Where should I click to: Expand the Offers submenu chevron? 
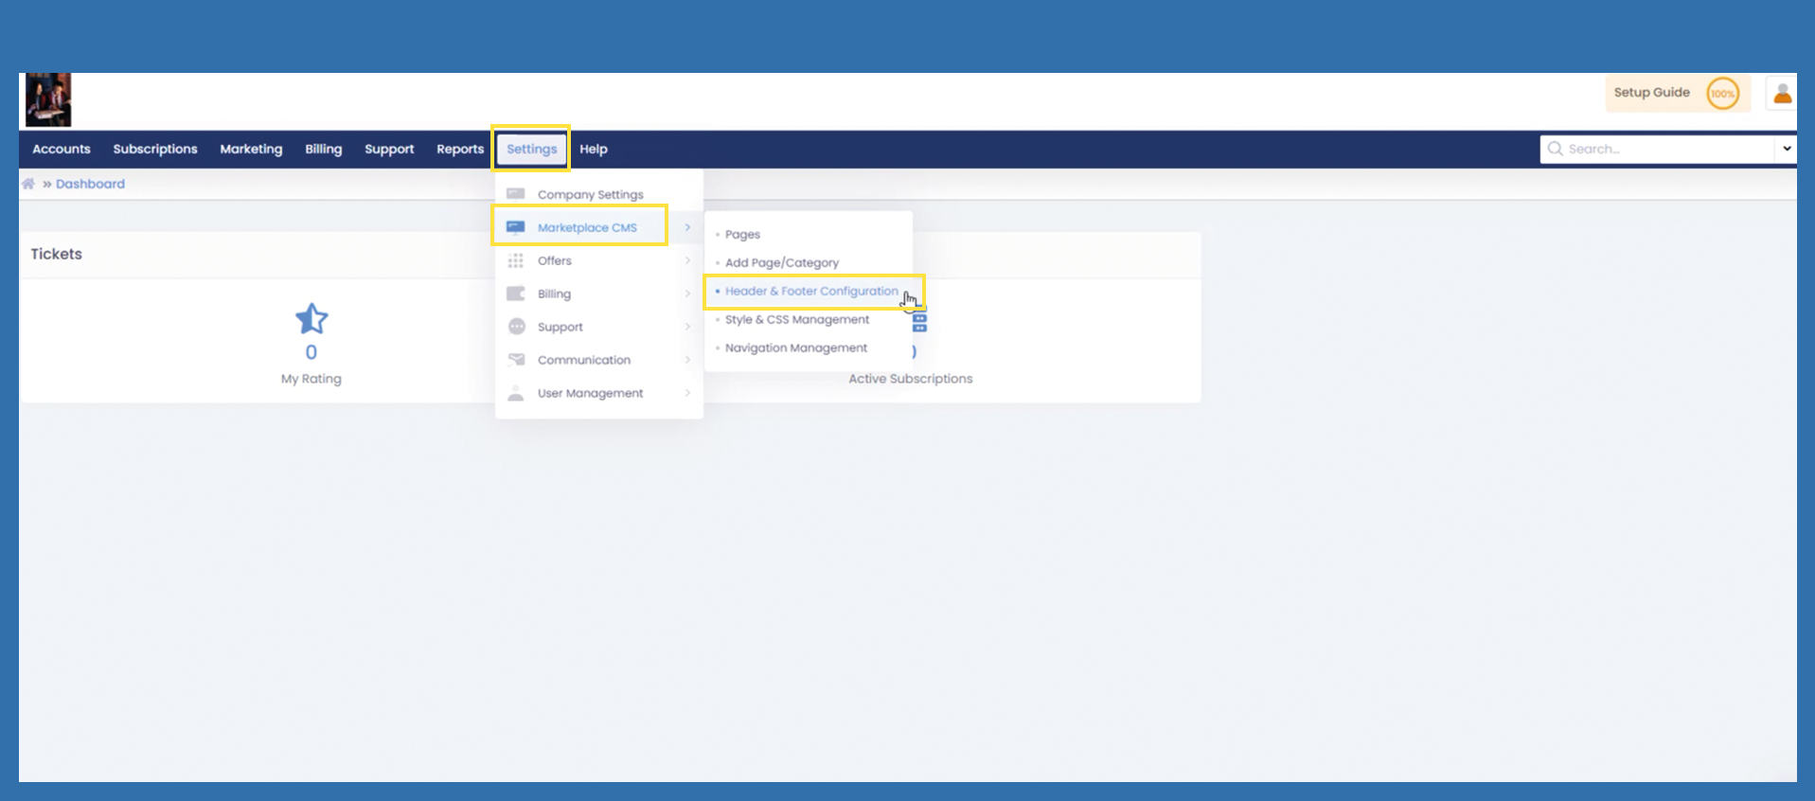pos(687,260)
